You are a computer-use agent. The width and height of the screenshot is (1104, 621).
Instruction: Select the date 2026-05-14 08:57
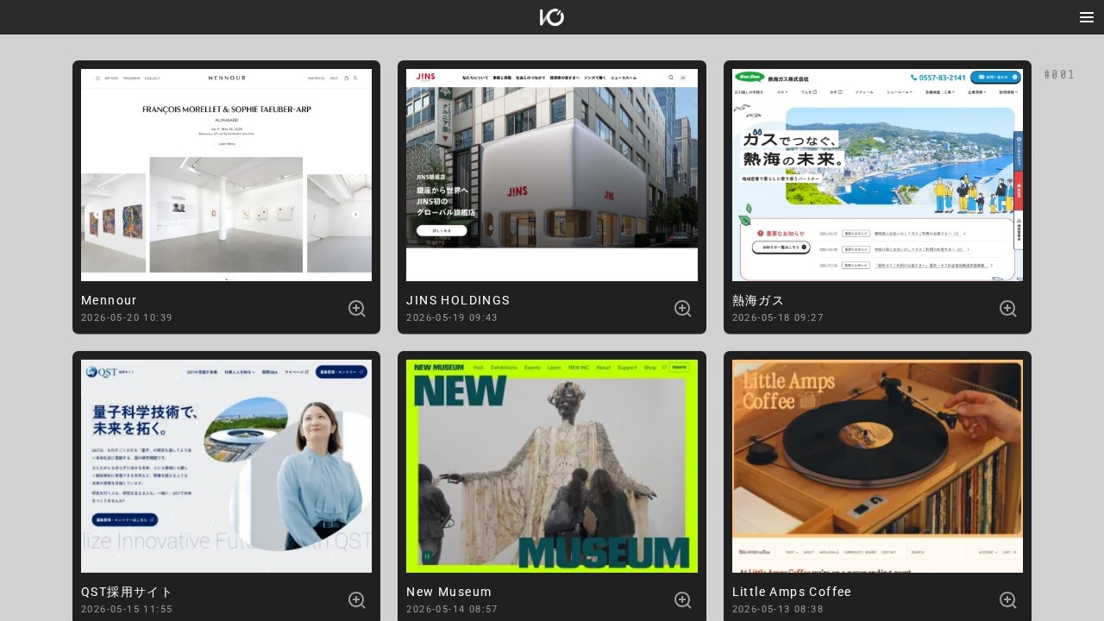point(452,609)
